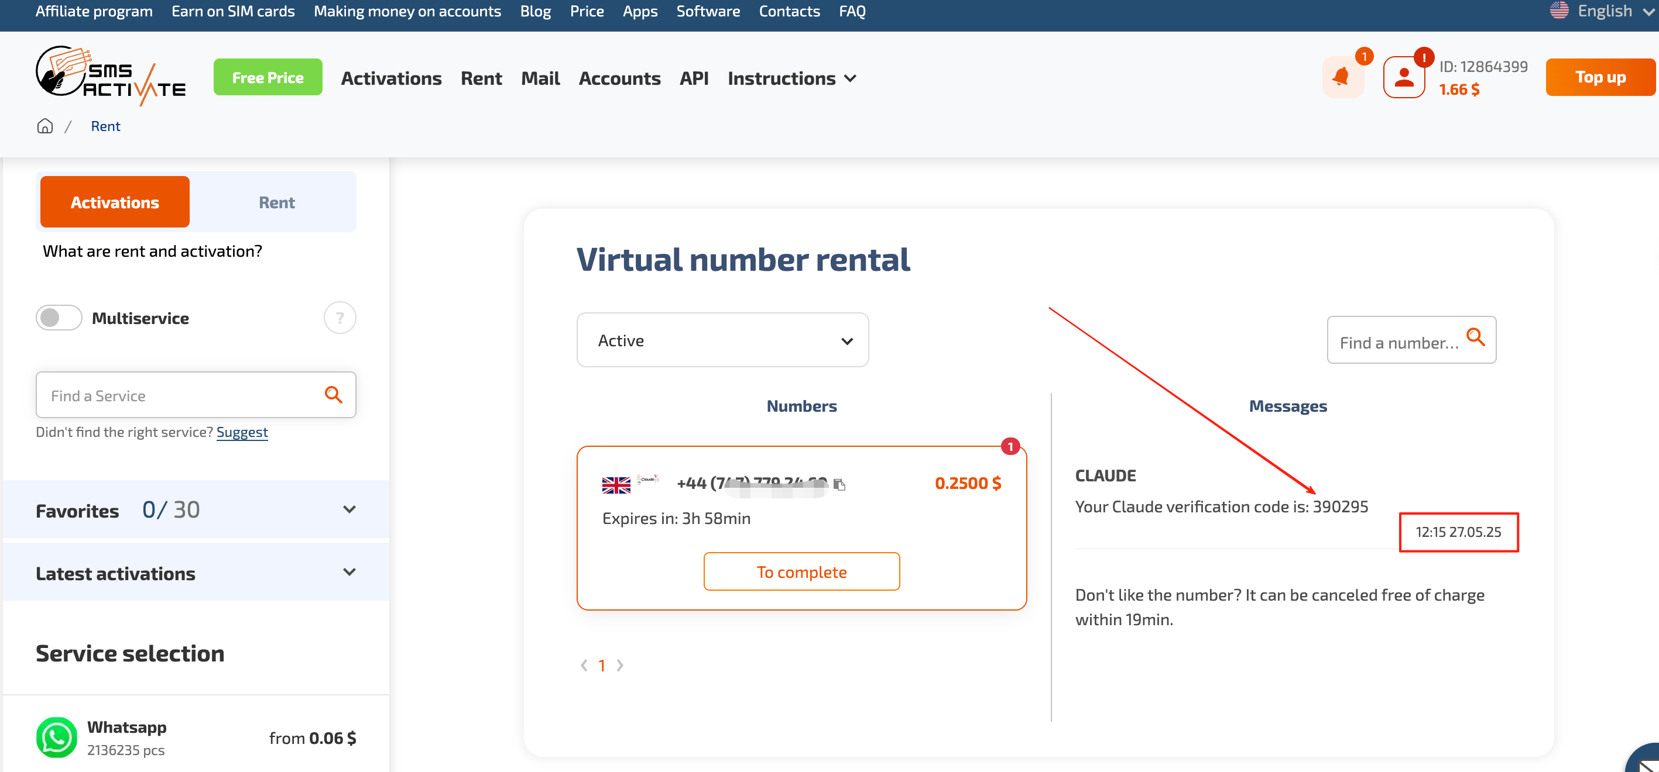Expand the Latest activations section
The width and height of the screenshot is (1659, 772).
[x=349, y=572]
